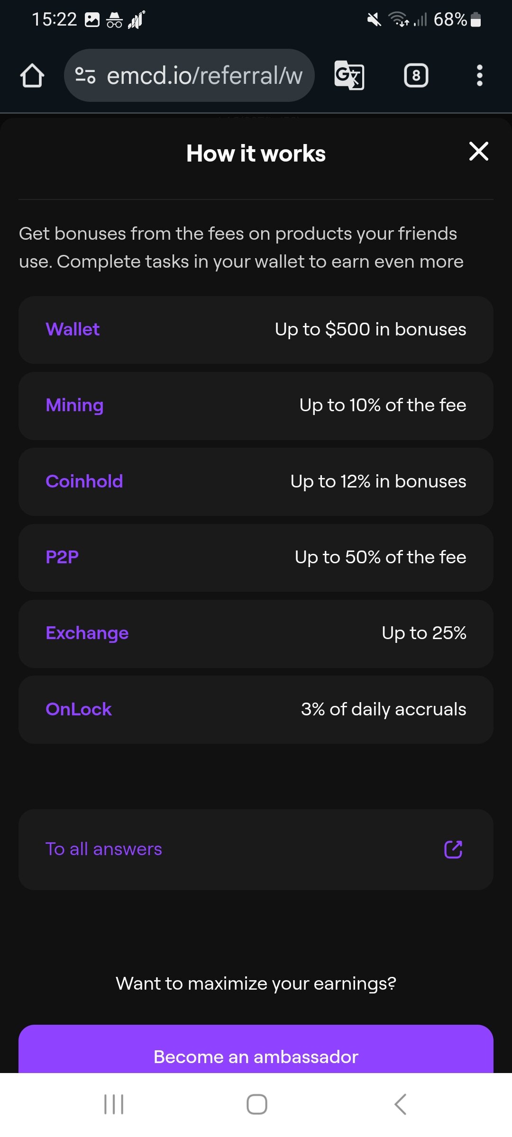This screenshot has height=1137, width=512.
Task: Open the browser three-dot menu
Action: pos(479,76)
